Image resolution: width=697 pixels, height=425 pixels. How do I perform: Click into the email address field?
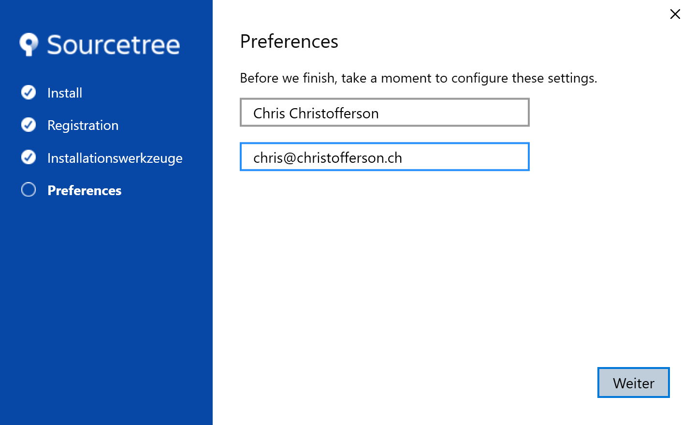click(x=384, y=157)
